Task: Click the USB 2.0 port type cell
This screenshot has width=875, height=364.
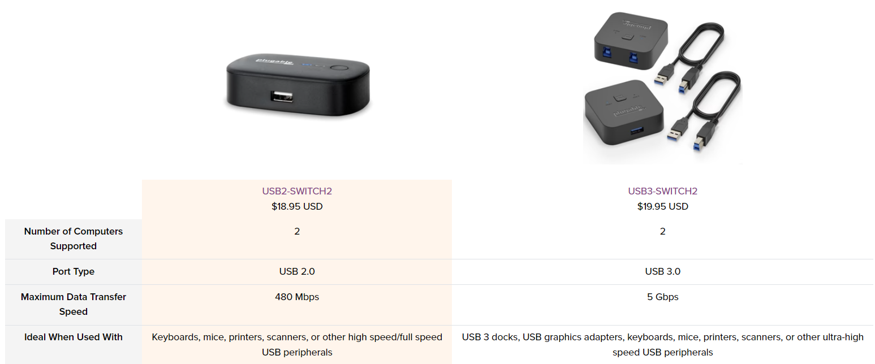Action: [297, 271]
